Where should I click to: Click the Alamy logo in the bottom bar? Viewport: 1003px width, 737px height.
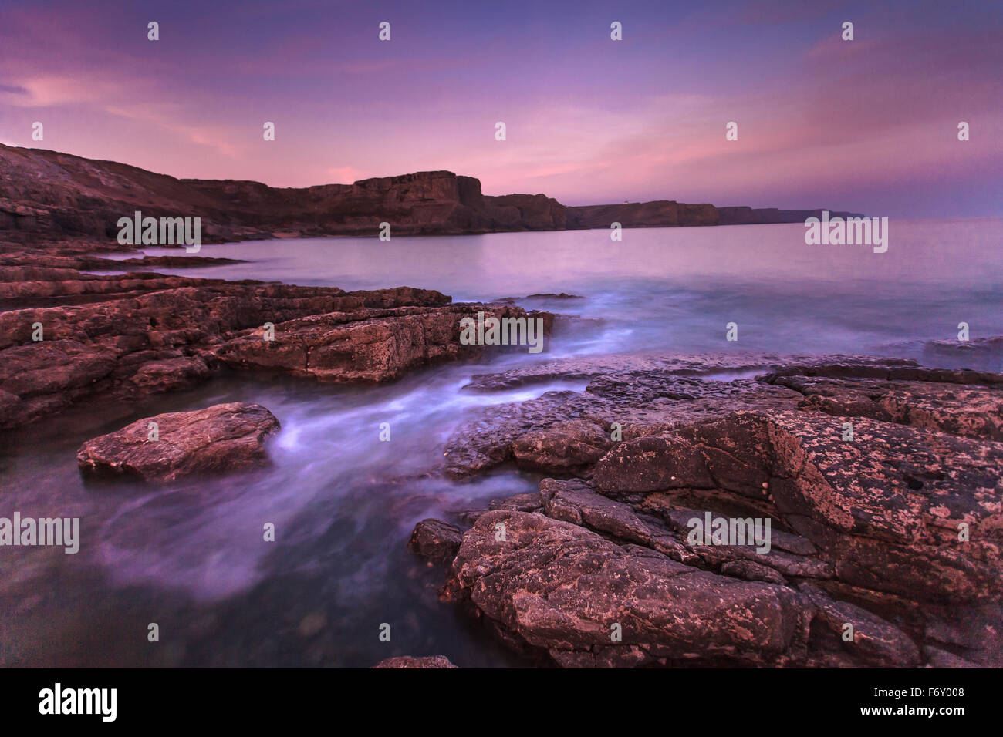(x=78, y=702)
